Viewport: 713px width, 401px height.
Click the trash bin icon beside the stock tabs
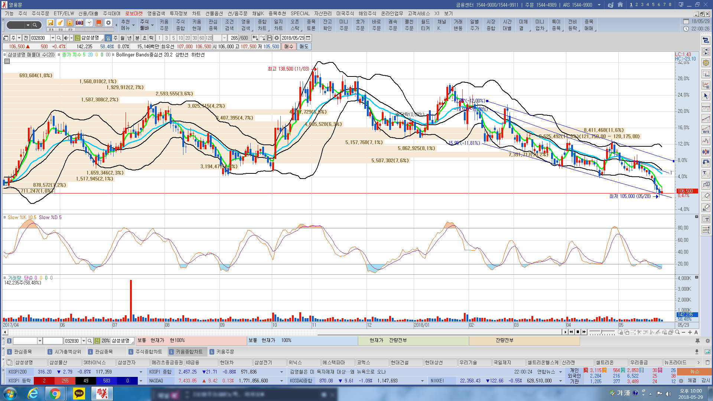(x=707, y=362)
